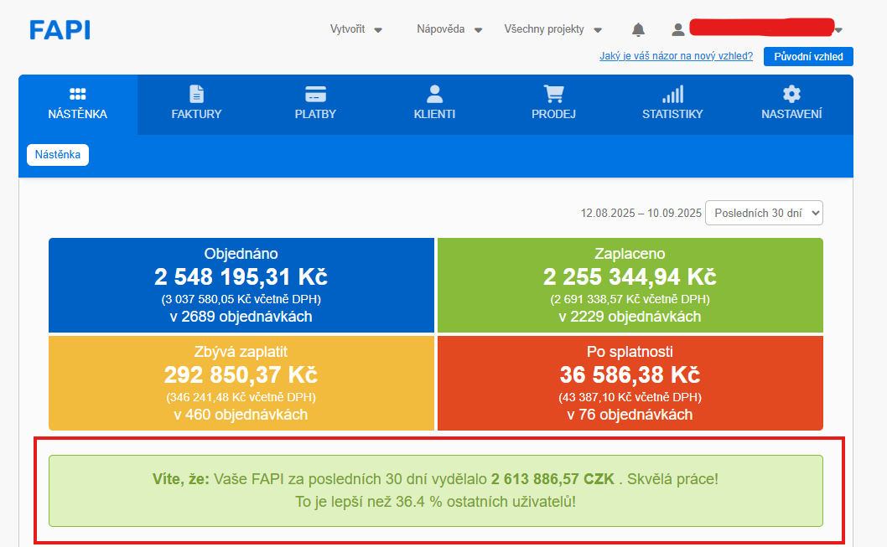Switch to the PLATBY tab label
This screenshot has height=547, width=887.
point(315,114)
